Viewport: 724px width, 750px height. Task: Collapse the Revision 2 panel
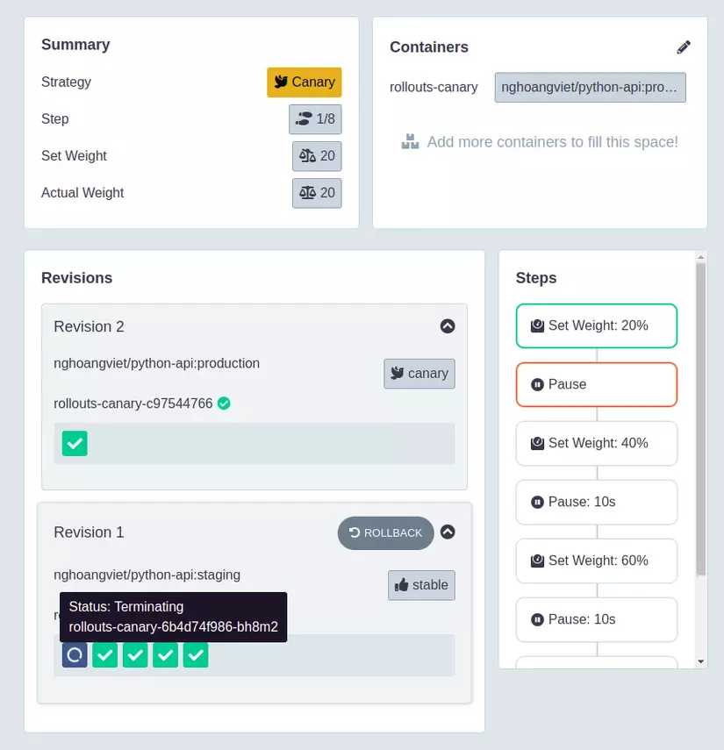pyautogui.click(x=448, y=326)
